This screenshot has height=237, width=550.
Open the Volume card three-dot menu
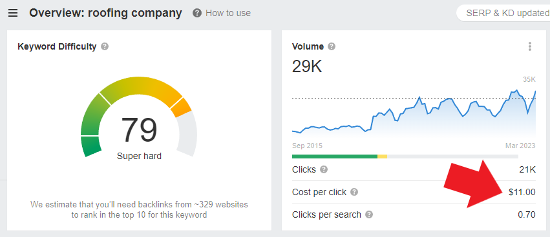coord(530,46)
